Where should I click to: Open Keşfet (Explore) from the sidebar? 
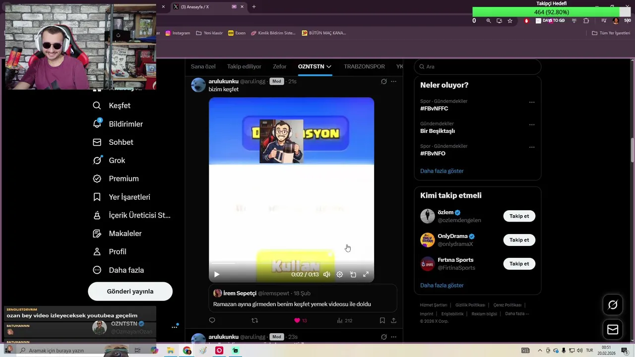tap(112, 106)
